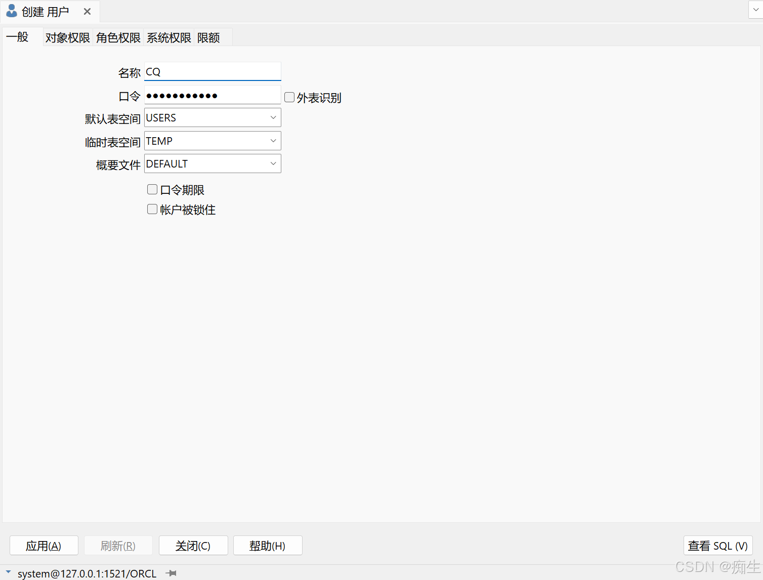This screenshot has width=763, height=580.
Task: Expand the connection arrow beside system@127.0.0.1
Action: click(x=8, y=572)
